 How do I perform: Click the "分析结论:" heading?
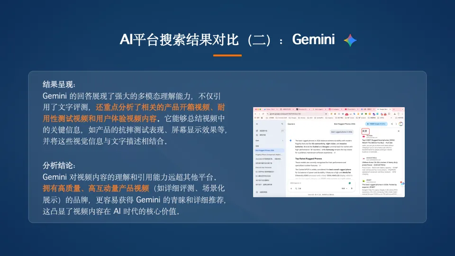pyautogui.click(x=59, y=165)
